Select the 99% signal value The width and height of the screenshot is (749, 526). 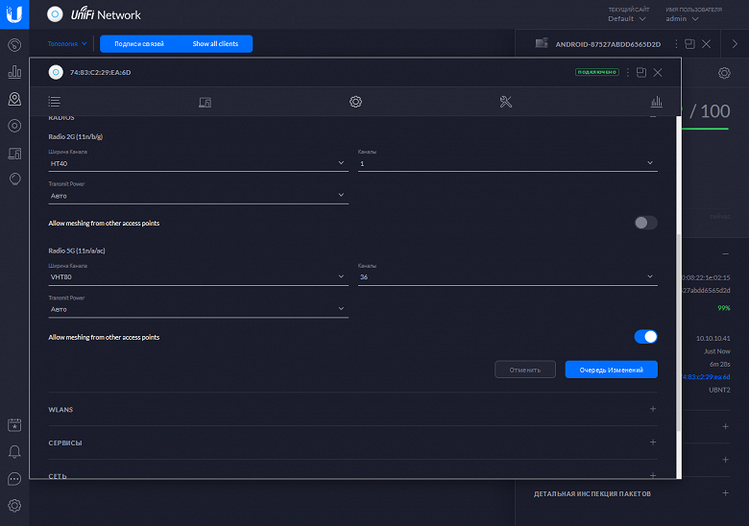pyautogui.click(x=724, y=308)
